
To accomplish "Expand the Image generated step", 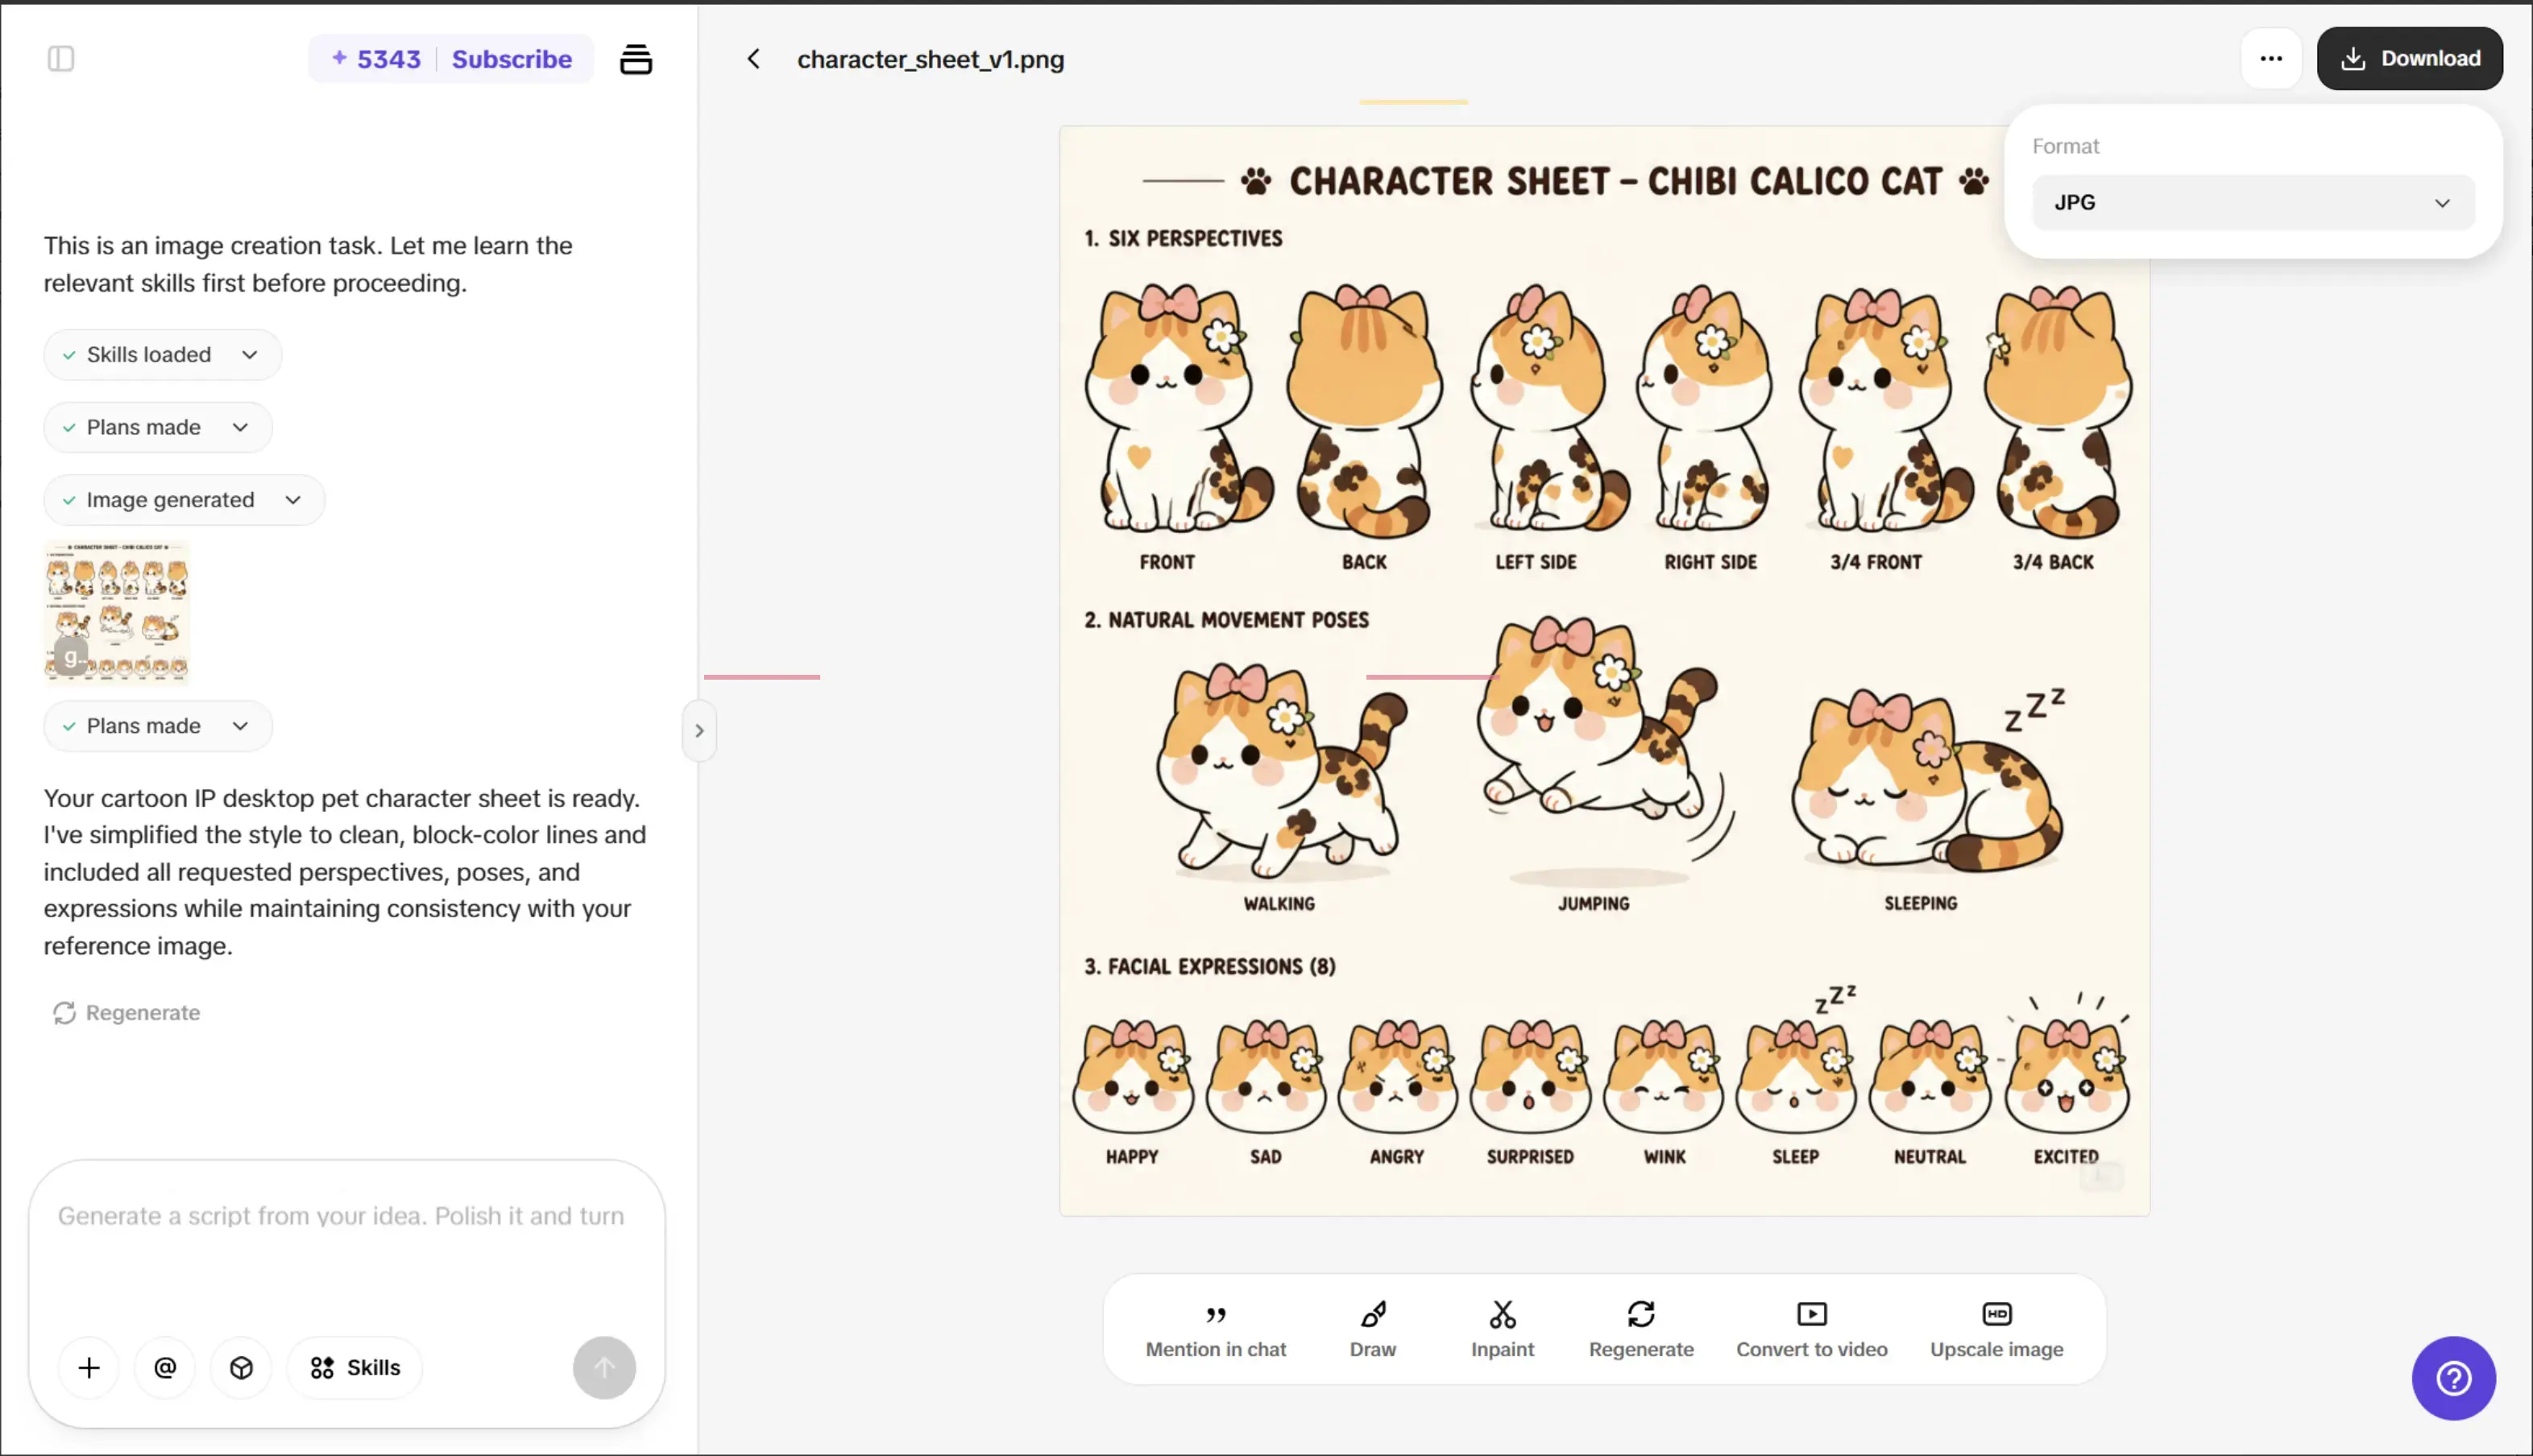I will (x=184, y=500).
